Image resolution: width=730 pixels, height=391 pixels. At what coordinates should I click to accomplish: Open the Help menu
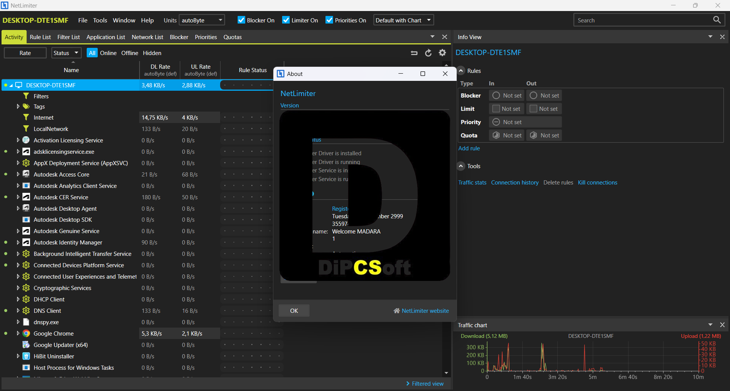[148, 20]
